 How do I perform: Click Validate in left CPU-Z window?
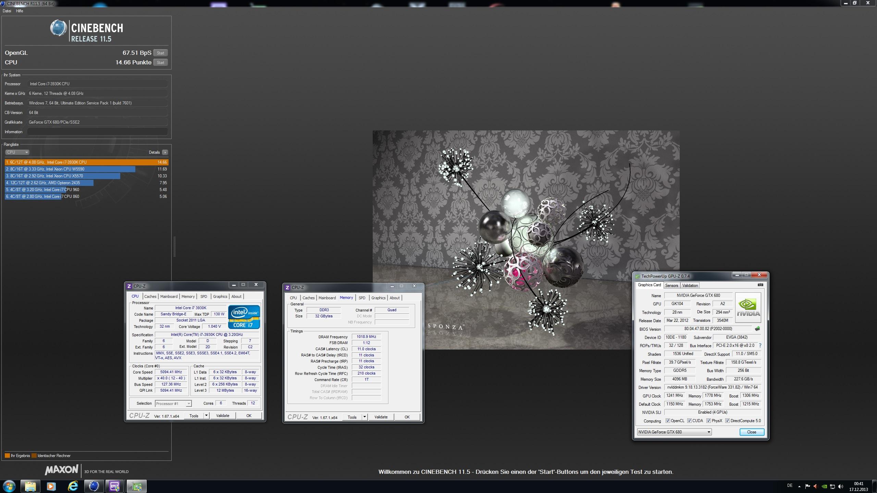point(223,416)
